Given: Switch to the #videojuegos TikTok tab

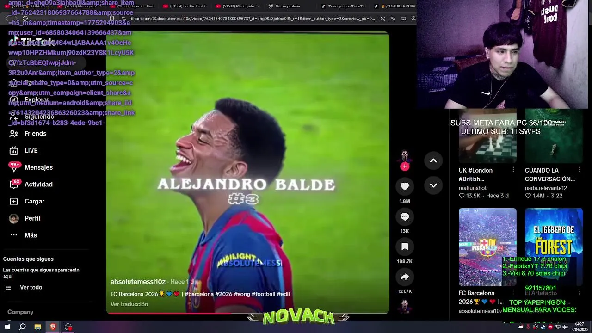Looking at the screenshot, I should [x=343, y=6].
